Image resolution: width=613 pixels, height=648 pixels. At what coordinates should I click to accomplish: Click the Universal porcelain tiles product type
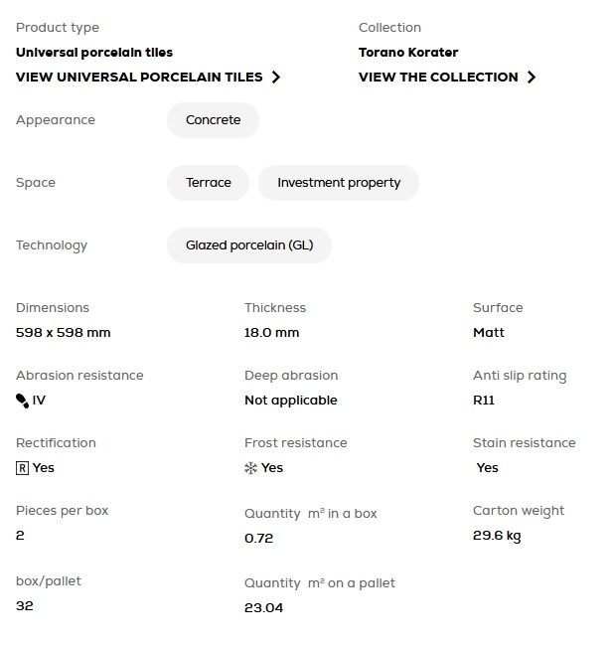94,53
